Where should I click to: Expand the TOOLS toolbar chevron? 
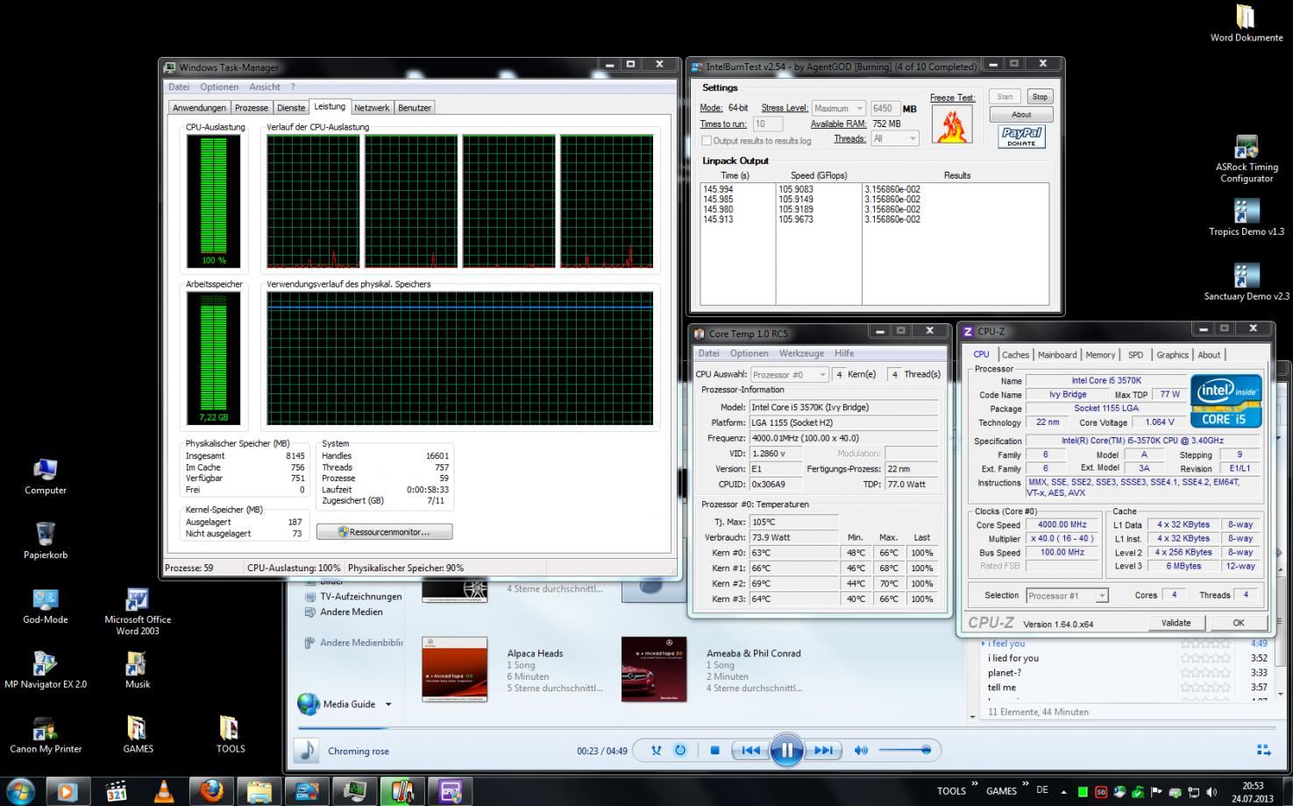(974, 784)
